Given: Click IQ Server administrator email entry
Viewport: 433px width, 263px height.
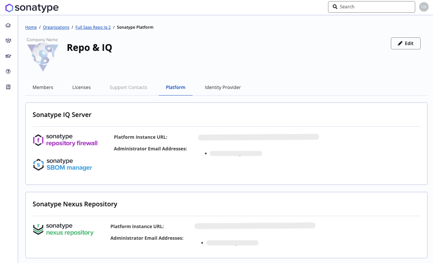Looking at the screenshot, I should 236,153.
